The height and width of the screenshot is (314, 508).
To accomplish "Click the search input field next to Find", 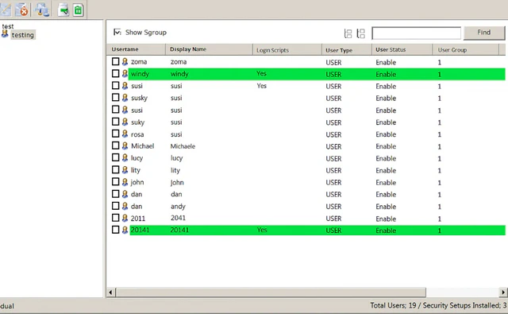I will (x=416, y=33).
